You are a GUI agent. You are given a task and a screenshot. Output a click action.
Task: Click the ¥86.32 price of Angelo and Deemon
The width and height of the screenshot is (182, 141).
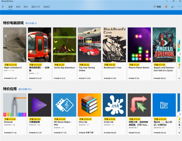click(x=163, y=78)
